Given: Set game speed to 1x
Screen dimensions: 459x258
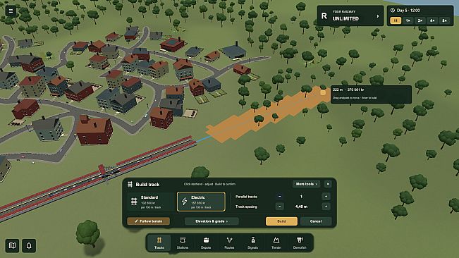Looking at the screenshot, I should tap(408, 20).
